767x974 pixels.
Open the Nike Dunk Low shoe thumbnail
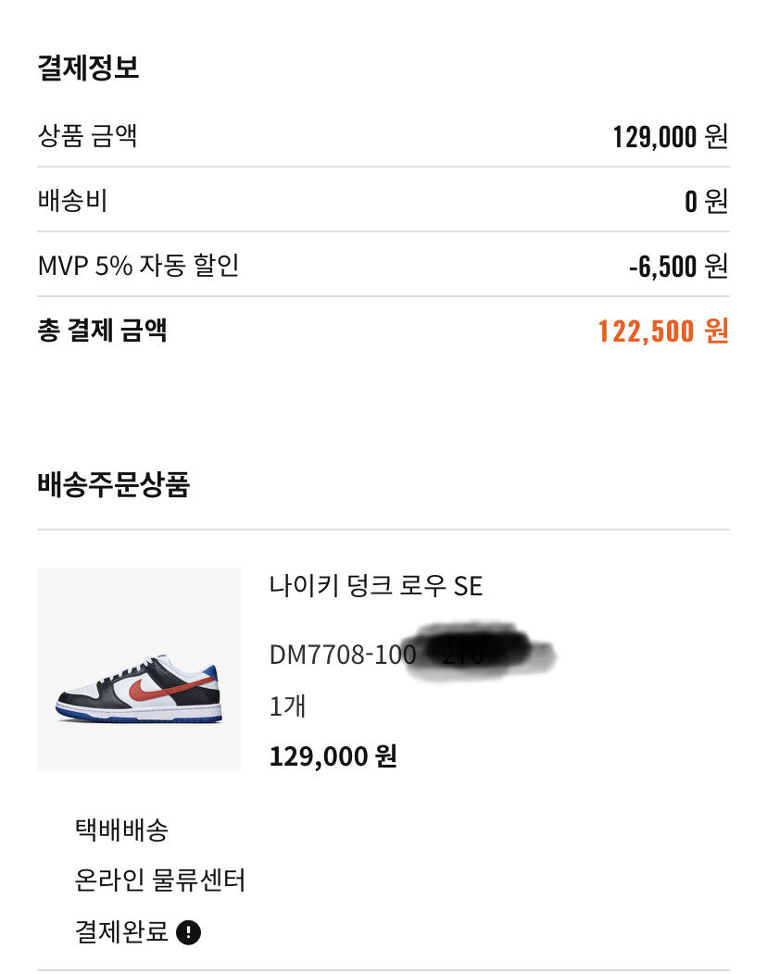tap(139, 669)
